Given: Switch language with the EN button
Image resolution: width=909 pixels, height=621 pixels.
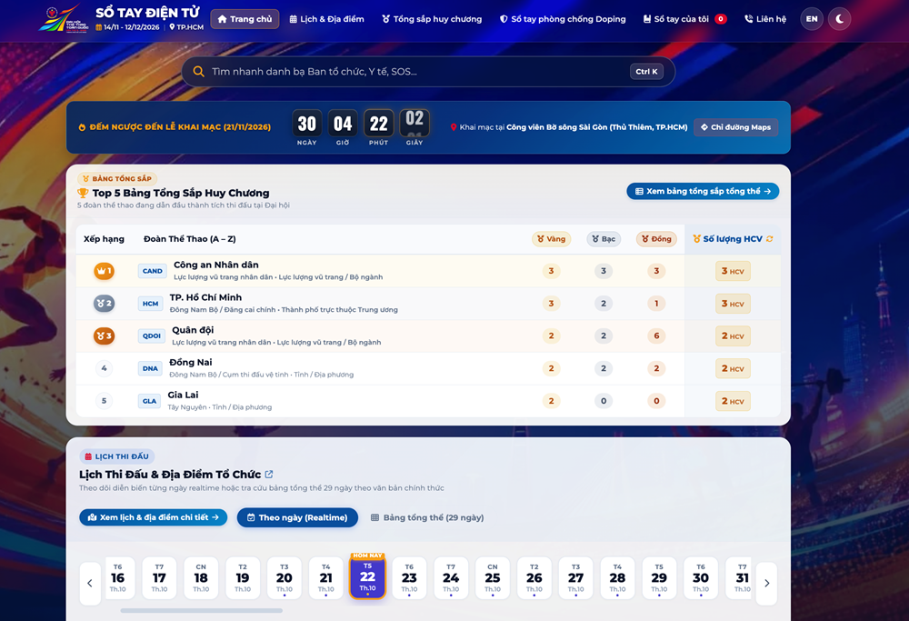Looking at the screenshot, I should pyautogui.click(x=812, y=19).
